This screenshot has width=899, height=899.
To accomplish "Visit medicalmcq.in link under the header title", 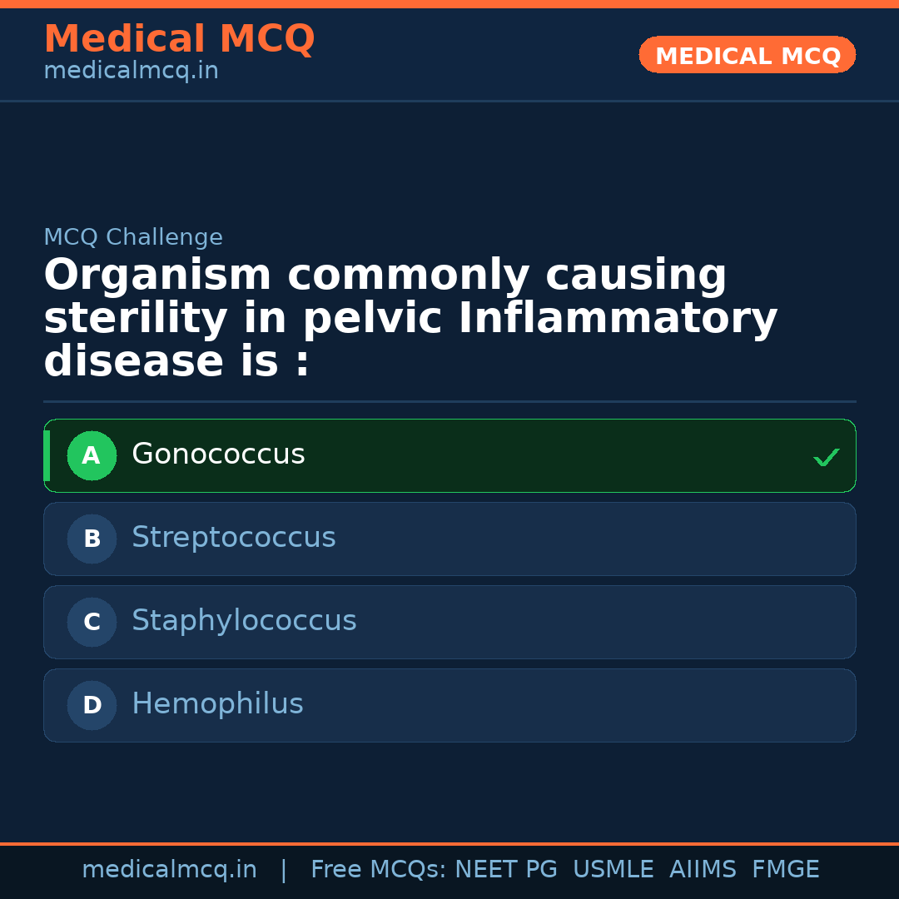I will 131,72.
